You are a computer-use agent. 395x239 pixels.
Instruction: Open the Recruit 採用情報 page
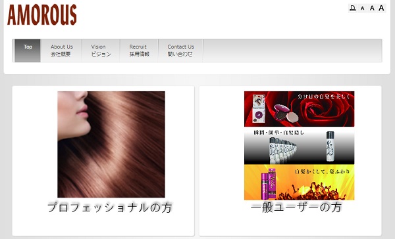[139, 51]
